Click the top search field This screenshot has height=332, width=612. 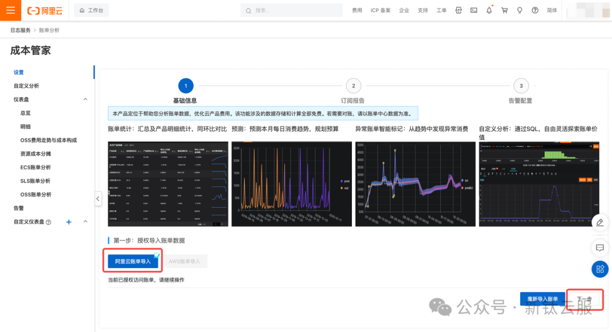pos(291,11)
